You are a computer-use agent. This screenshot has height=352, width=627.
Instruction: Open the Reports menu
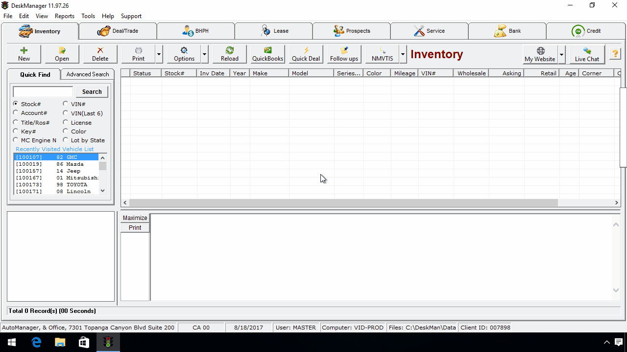click(x=64, y=16)
